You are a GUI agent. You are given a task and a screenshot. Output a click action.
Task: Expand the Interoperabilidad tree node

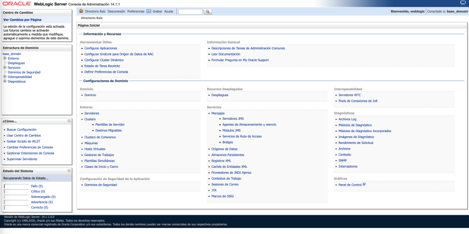pyautogui.click(x=5, y=77)
